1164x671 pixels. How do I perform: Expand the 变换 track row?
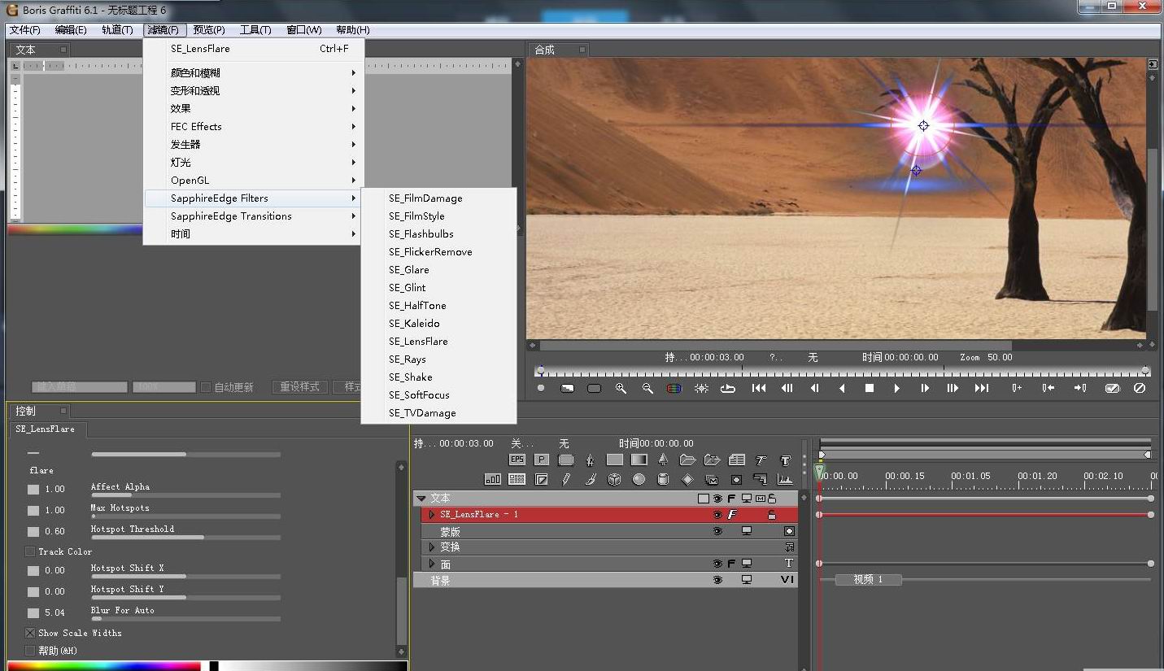[x=432, y=547]
